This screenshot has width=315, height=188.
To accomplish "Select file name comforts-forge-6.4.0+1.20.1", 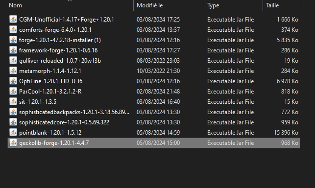I will [55, 30].
